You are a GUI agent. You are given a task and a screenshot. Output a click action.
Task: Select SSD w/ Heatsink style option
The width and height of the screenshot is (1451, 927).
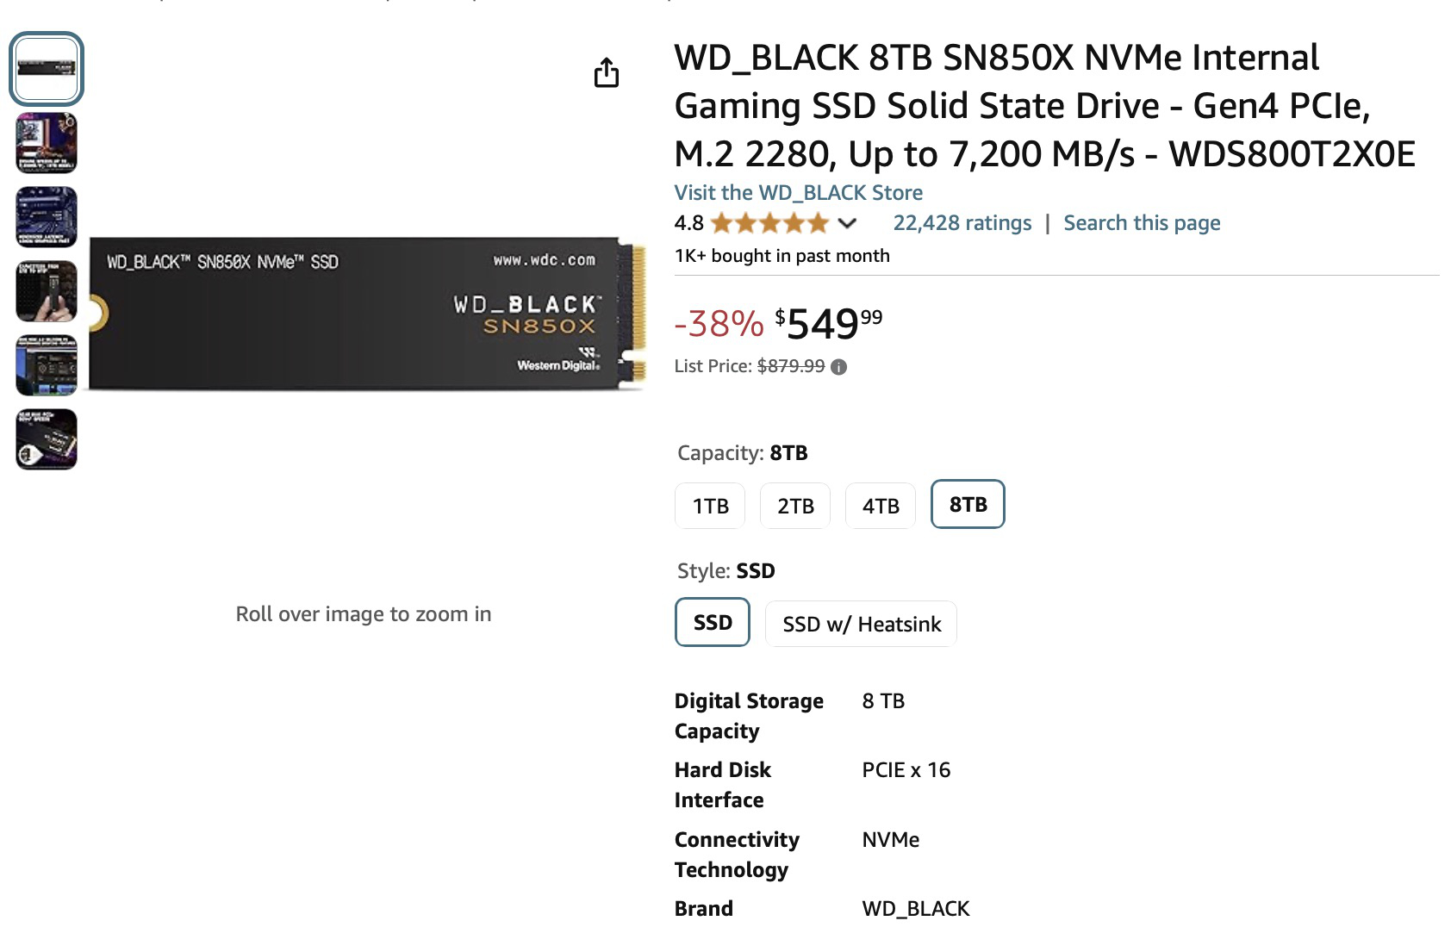[x=861, y=624]
